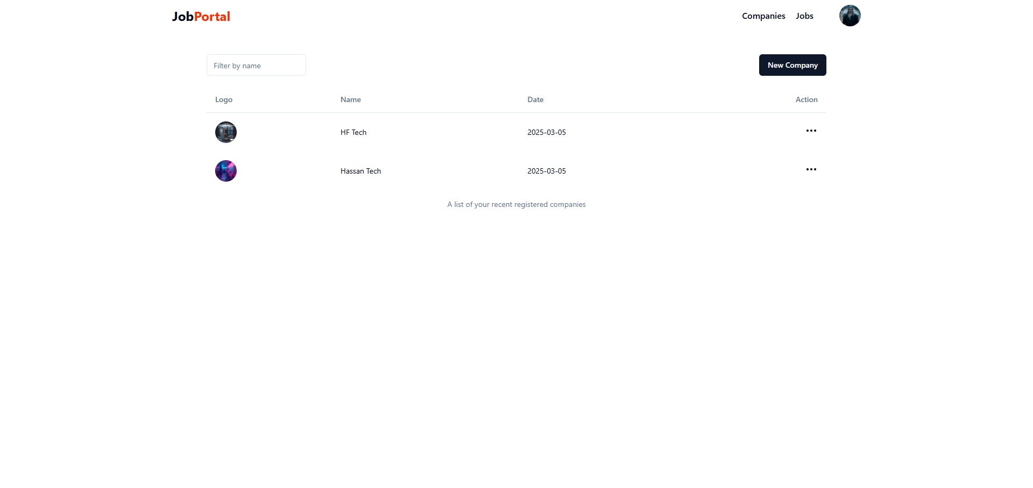Click the Hassan Tech date 2025-03-05
The height and width of the screenshot is (488, 1033).
[547, 171]
